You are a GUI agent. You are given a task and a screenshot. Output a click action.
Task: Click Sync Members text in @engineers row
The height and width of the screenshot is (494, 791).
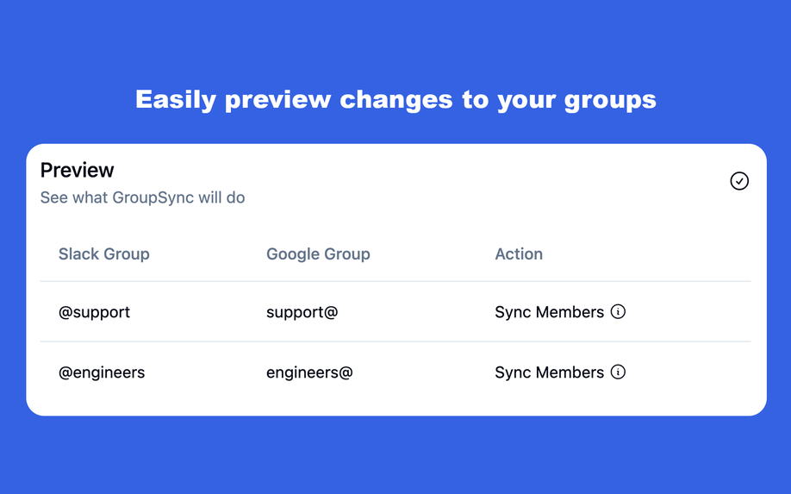tap(550, 372)
